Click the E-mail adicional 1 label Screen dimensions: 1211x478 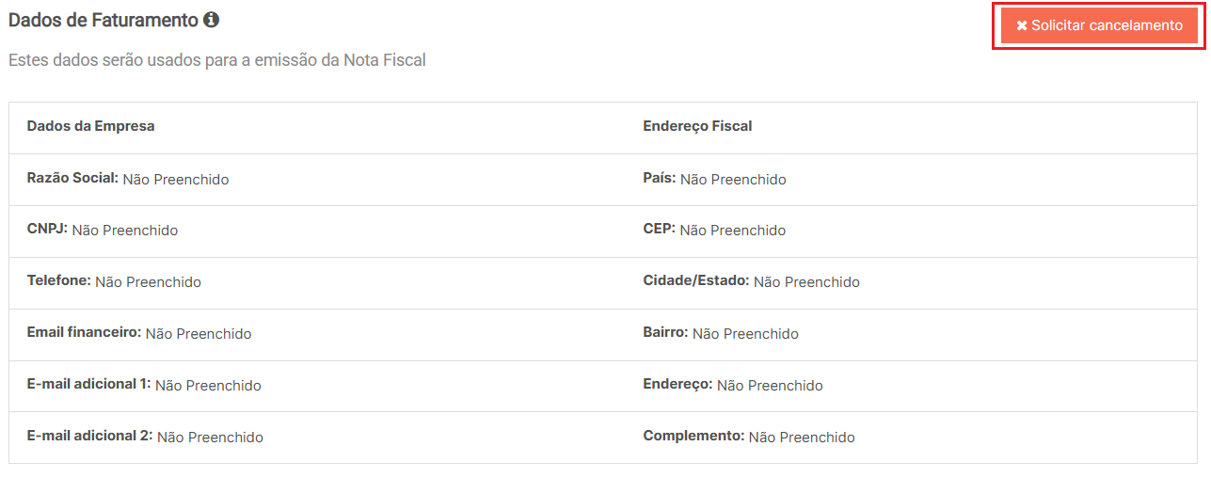point(88,385)
